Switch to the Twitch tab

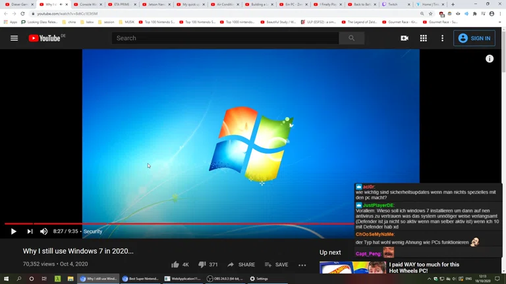[x=396, y=5]
